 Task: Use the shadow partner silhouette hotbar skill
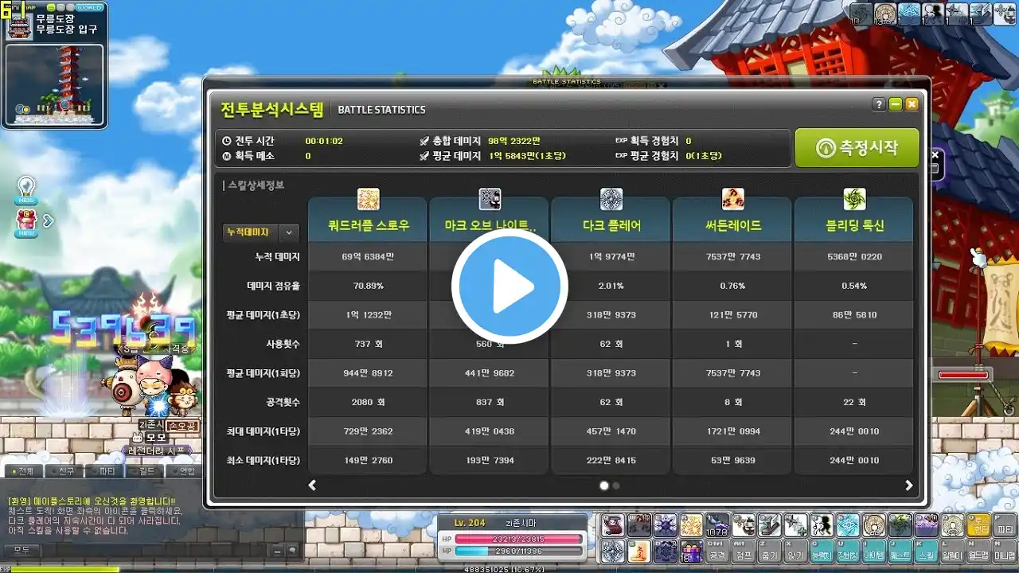pos(822,524)
